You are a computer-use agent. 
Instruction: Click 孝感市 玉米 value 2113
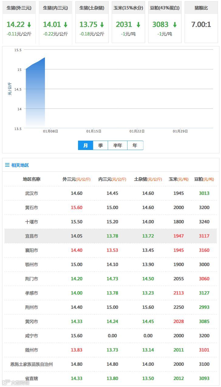coord(178,293)
